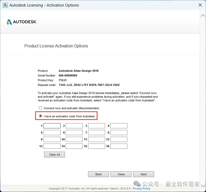Click product key 712J1
Viewport: 206px width, 192px height.
tap(63, 80)
